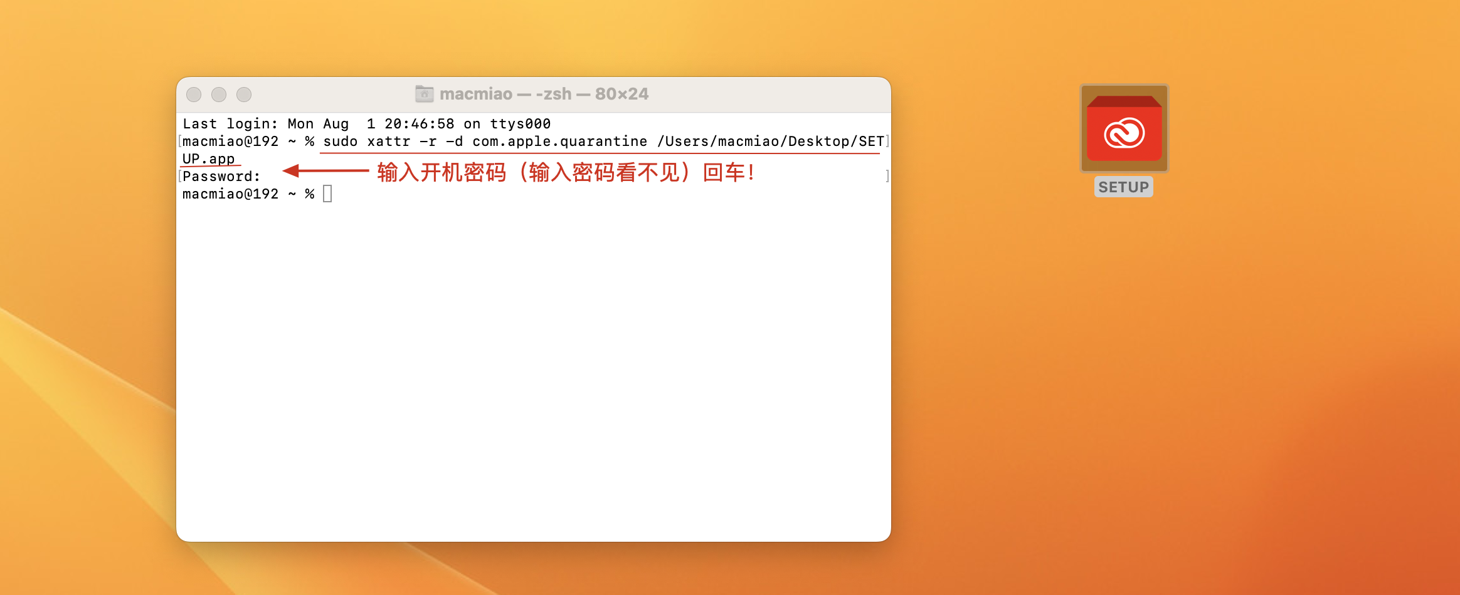The image size is (1460, 595).
Task: Click 'ttys000' in the login line
Action: pos(520,124)
